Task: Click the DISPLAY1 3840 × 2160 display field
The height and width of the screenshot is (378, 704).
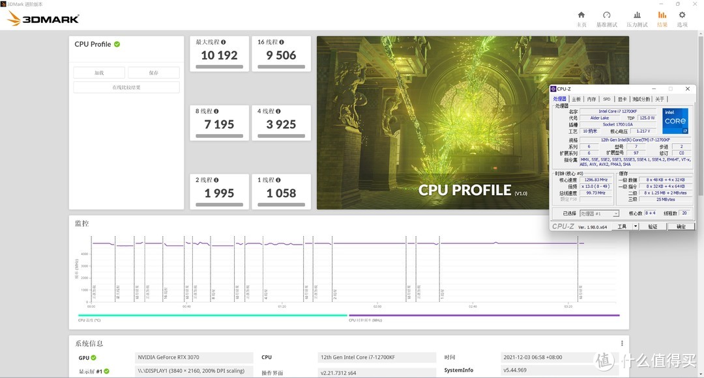Action: [194, 371]
